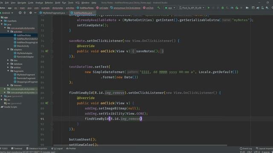The width and height of the screenshot is (273, 153).
Task: Expand the dao package
Action: (x=8, y=60)
